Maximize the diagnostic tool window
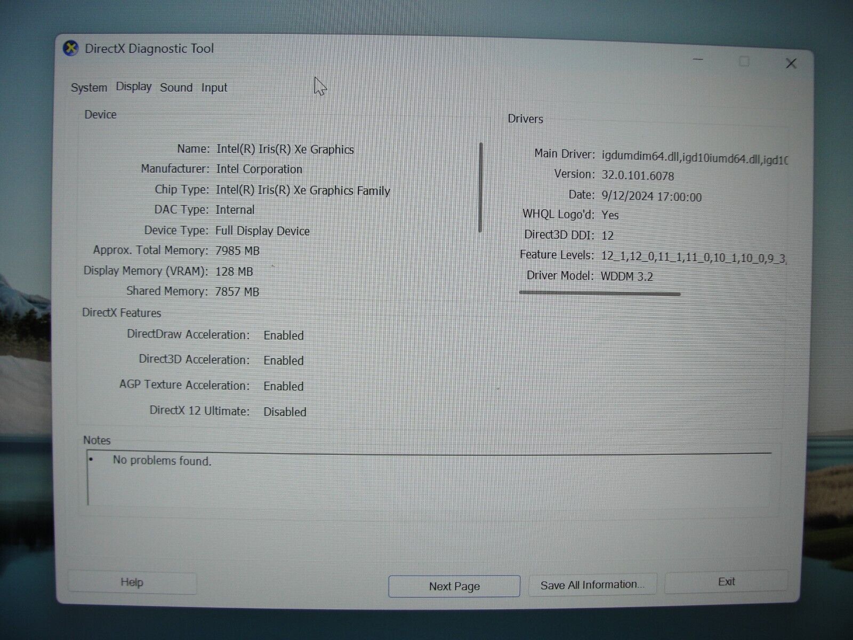 tap(744, 62)
